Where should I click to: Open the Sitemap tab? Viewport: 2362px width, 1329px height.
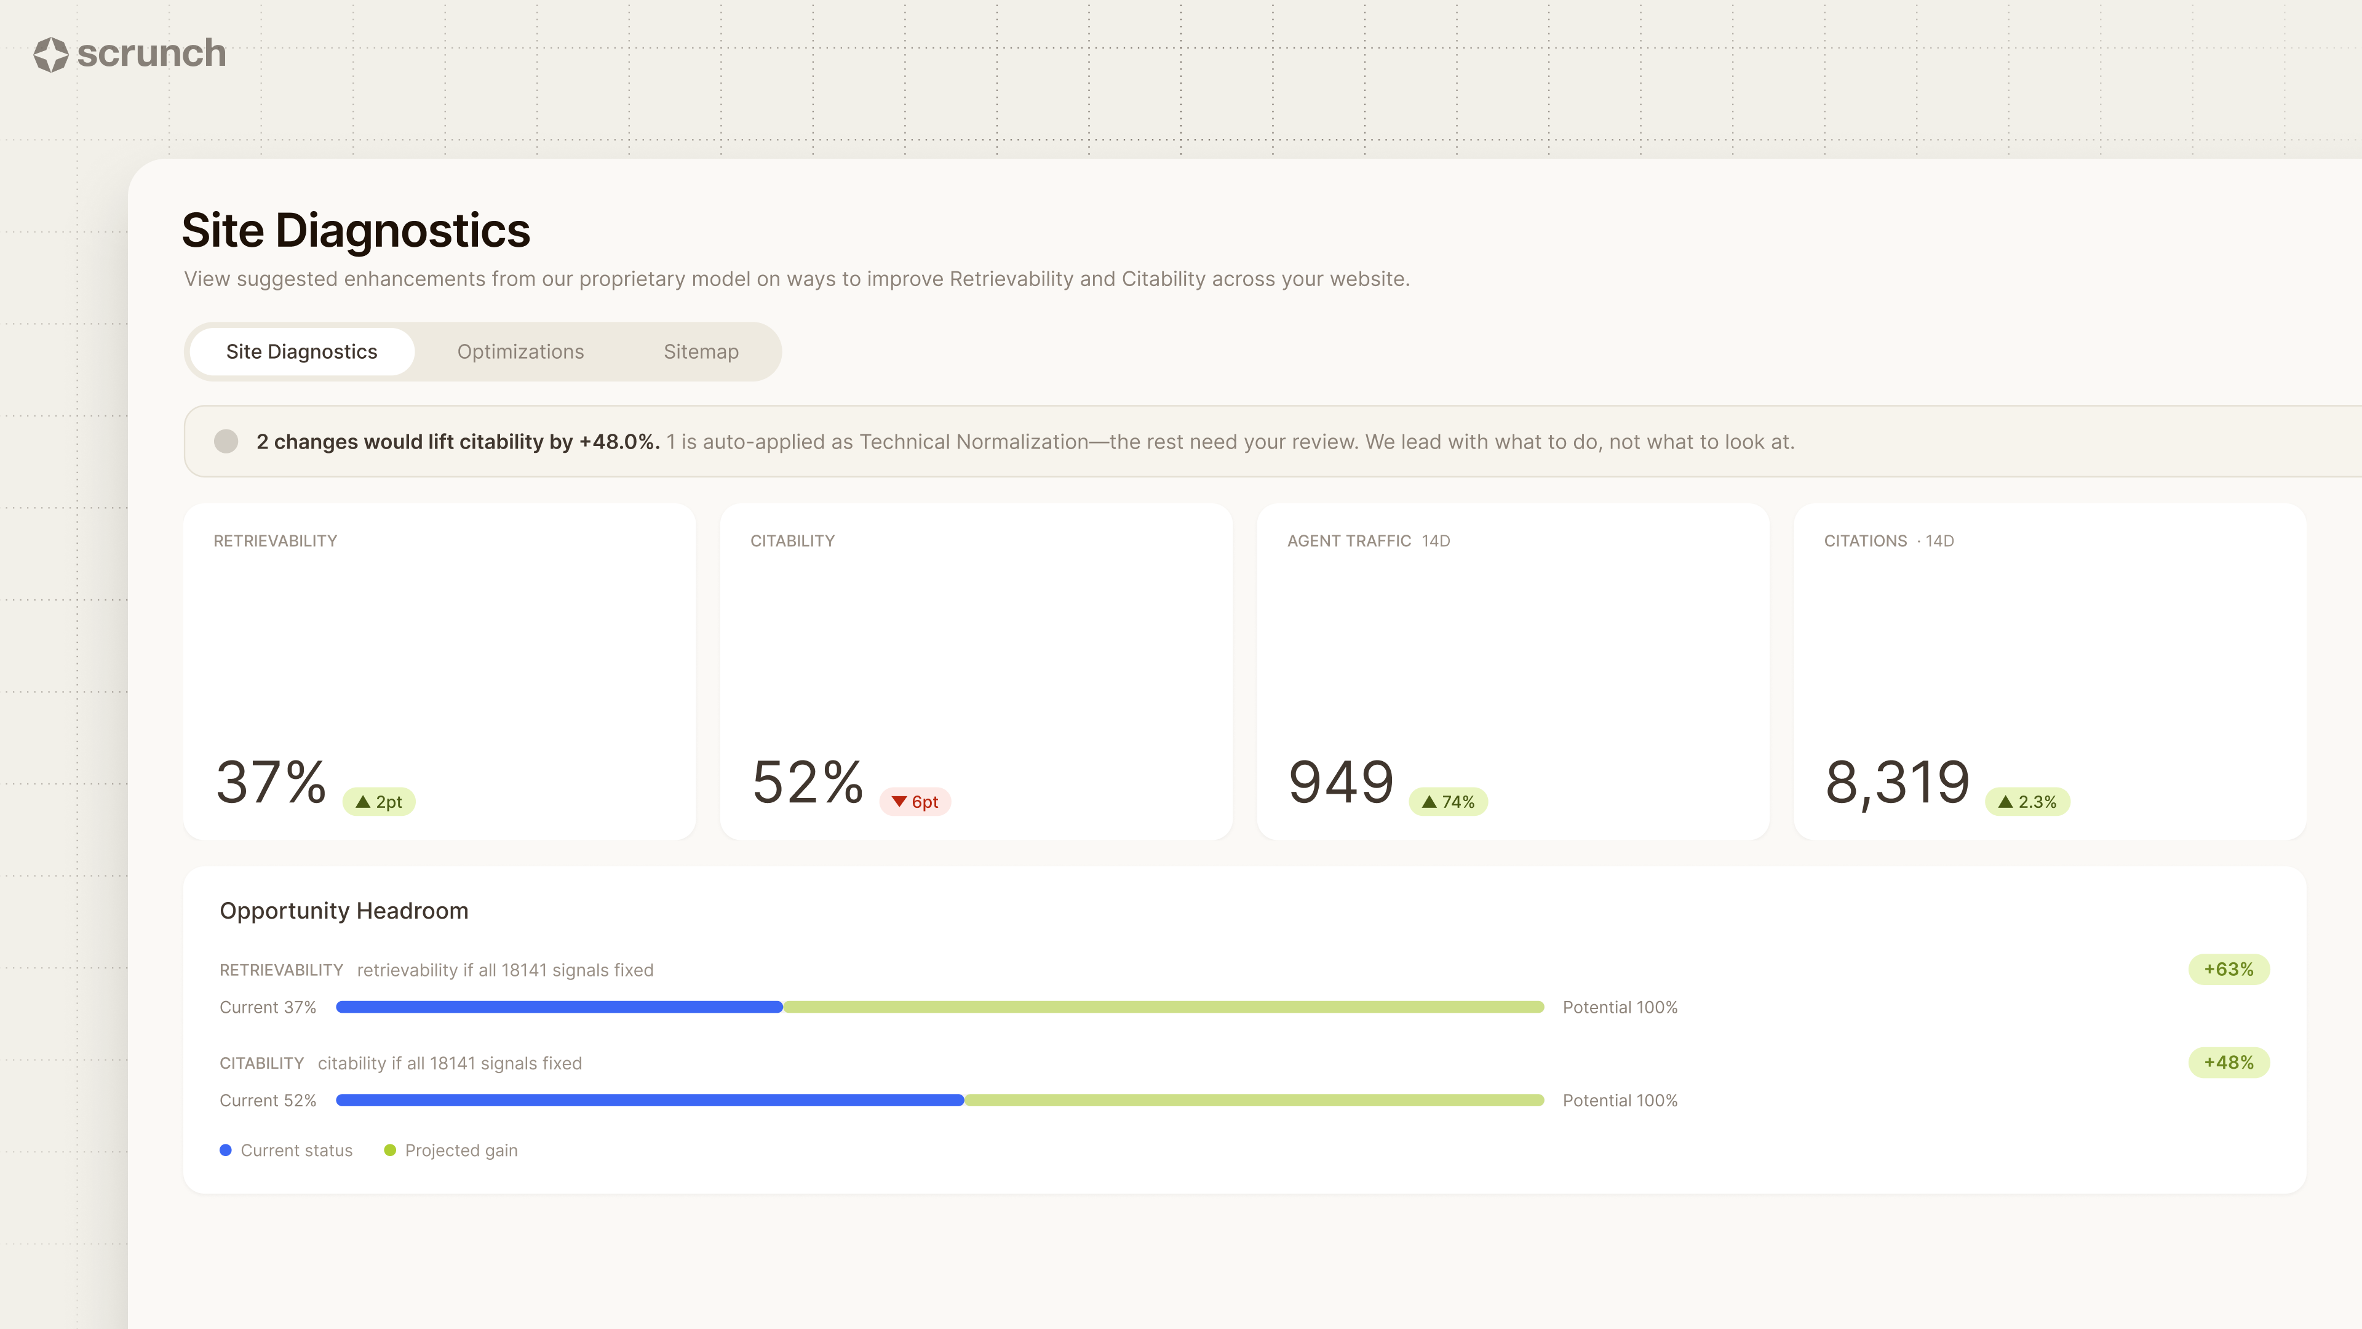pos(701,351)
